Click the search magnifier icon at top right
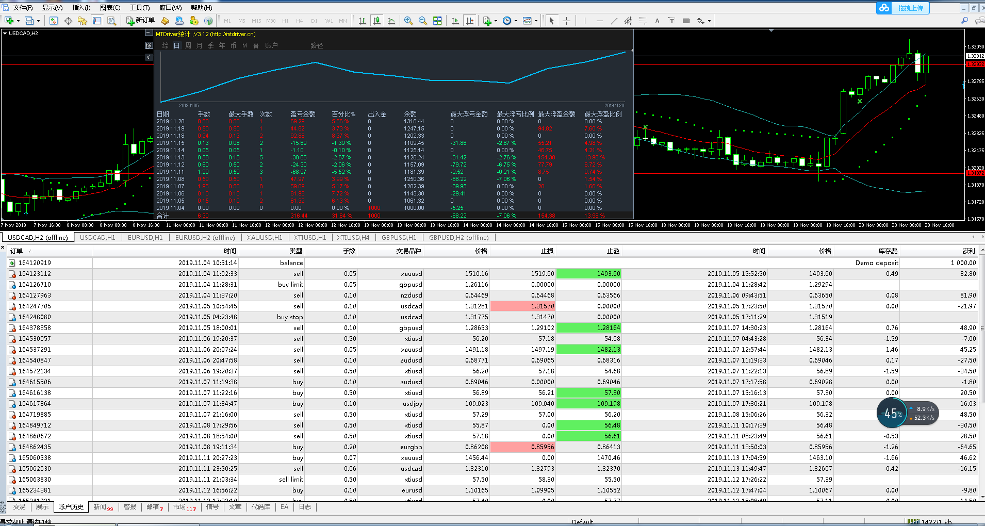 [964, 21]
